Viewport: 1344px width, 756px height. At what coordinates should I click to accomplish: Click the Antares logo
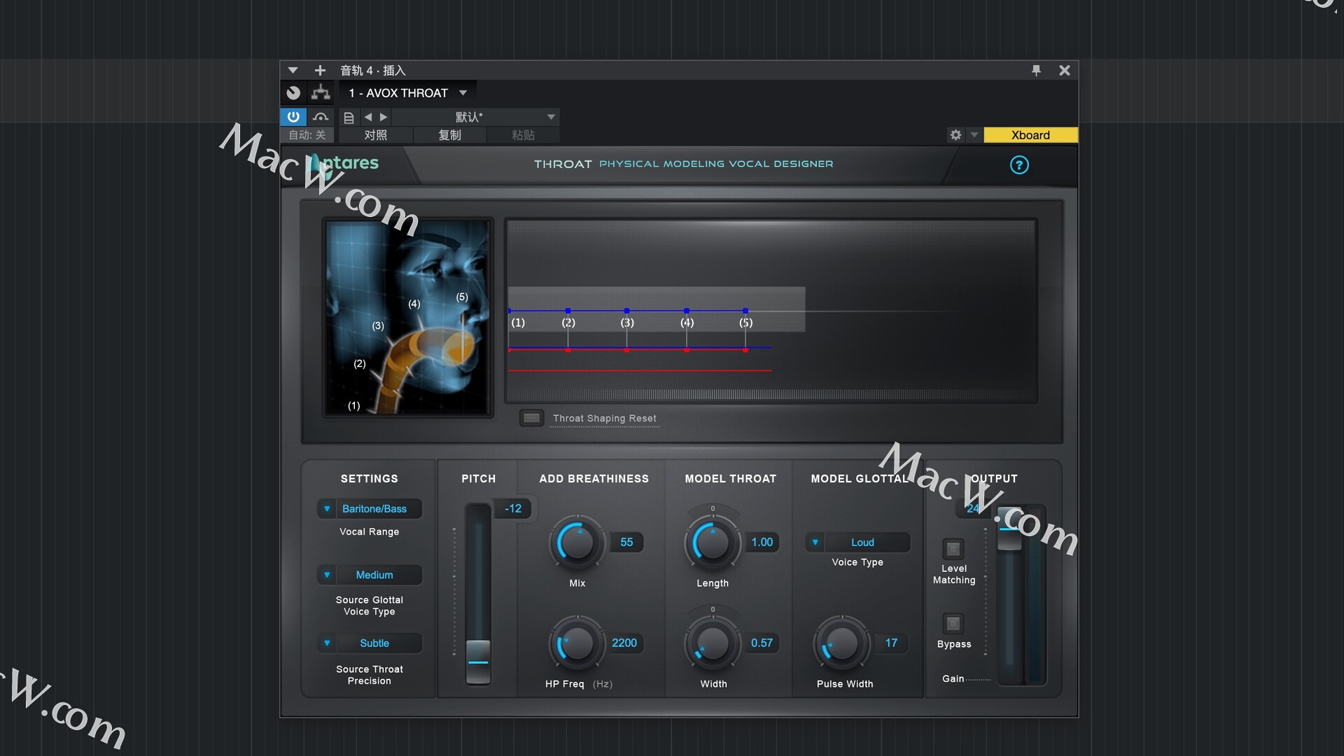344,164
